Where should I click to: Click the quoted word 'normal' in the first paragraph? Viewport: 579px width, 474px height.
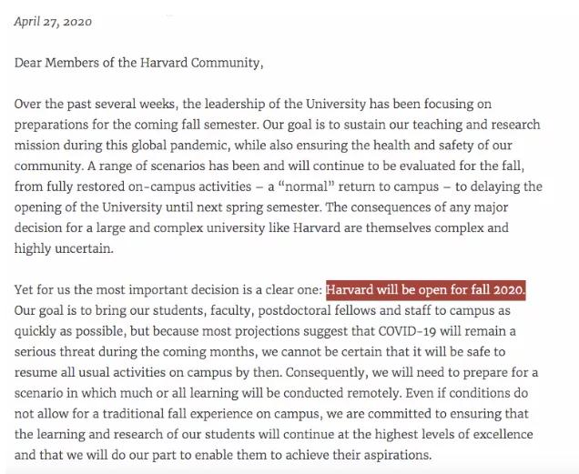[x=307, y=187]
